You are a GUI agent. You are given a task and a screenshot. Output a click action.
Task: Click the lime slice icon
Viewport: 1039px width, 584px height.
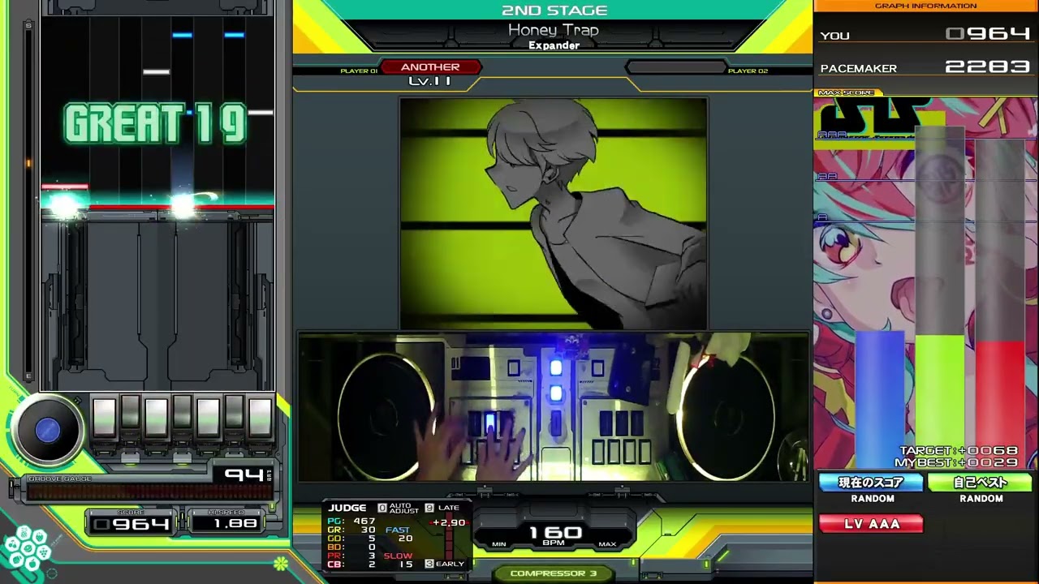coord(280,563)
